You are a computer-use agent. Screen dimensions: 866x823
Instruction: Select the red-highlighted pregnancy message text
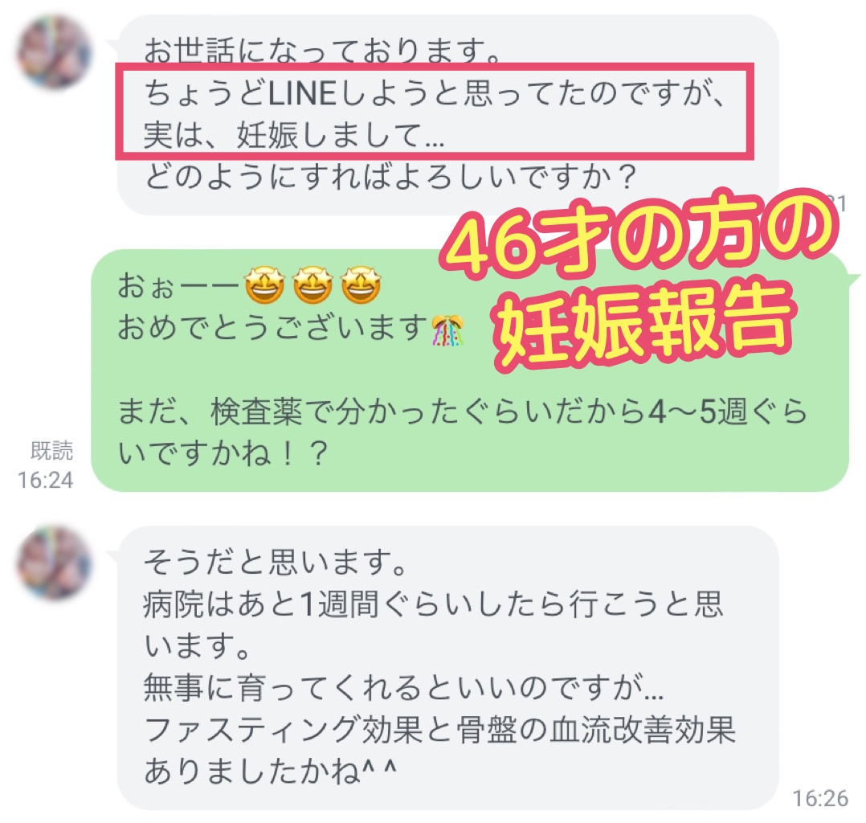coord(434,113)
